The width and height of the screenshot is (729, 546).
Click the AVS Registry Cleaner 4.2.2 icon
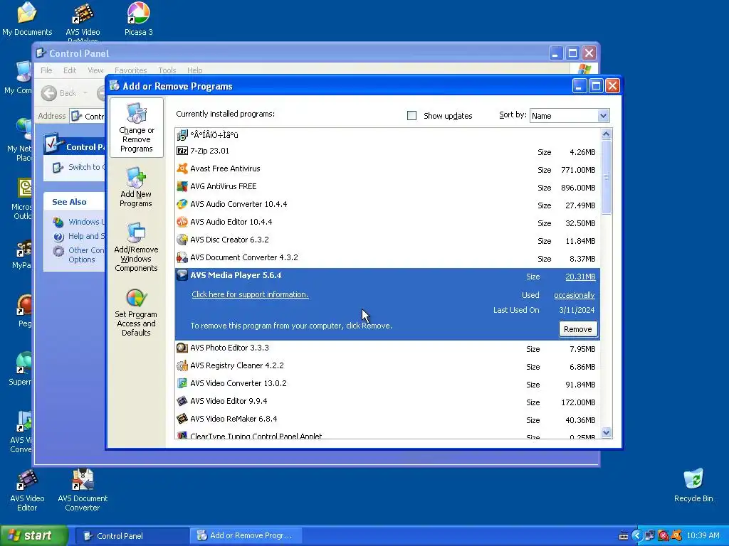coord(182,365)
